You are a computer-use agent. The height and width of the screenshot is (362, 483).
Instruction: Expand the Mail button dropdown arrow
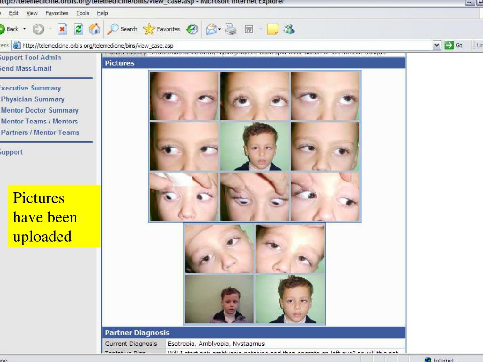(220, 29)
